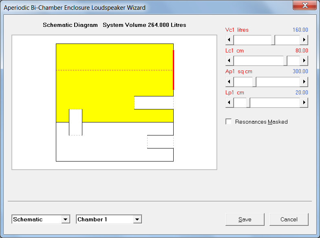
Task: Decrease Lp1 cm with left arrow
Action: (x=230, y=103)
